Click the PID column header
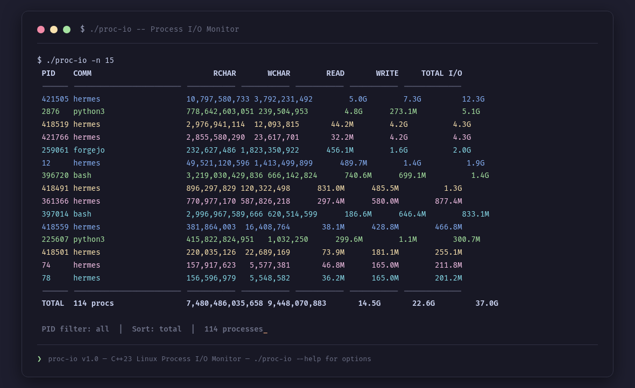635x388 pixels. (x=48, y=73)
